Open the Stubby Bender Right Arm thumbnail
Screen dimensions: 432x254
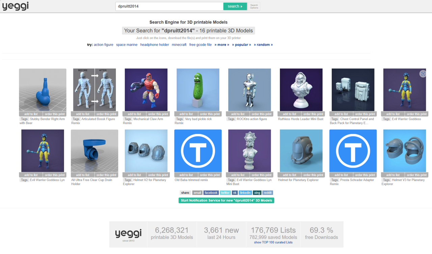[x=43, y=90]
